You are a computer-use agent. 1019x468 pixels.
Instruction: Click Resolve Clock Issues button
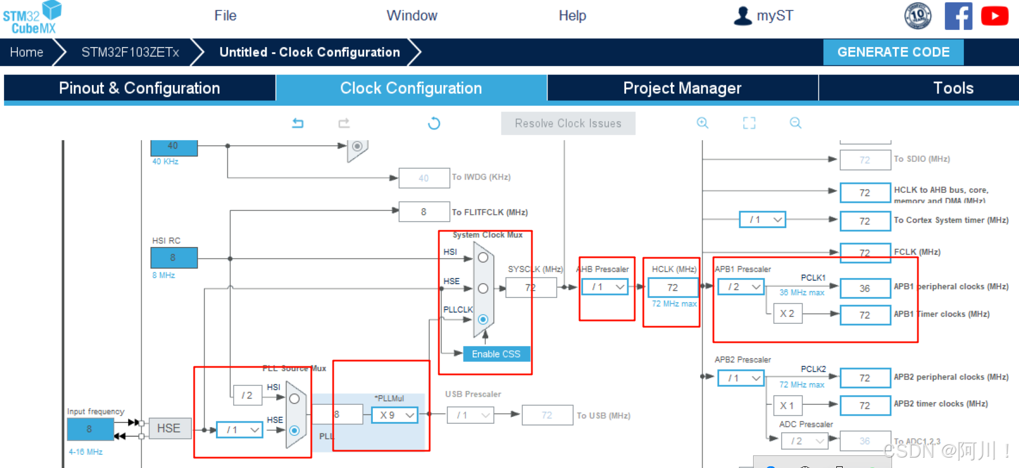click(568, 123)
